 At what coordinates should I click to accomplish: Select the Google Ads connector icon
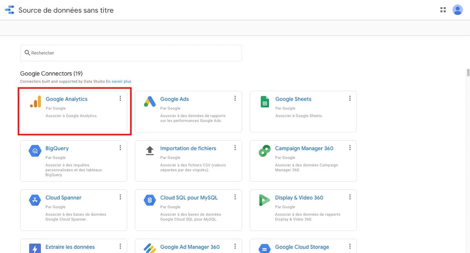tap(150, 101)
